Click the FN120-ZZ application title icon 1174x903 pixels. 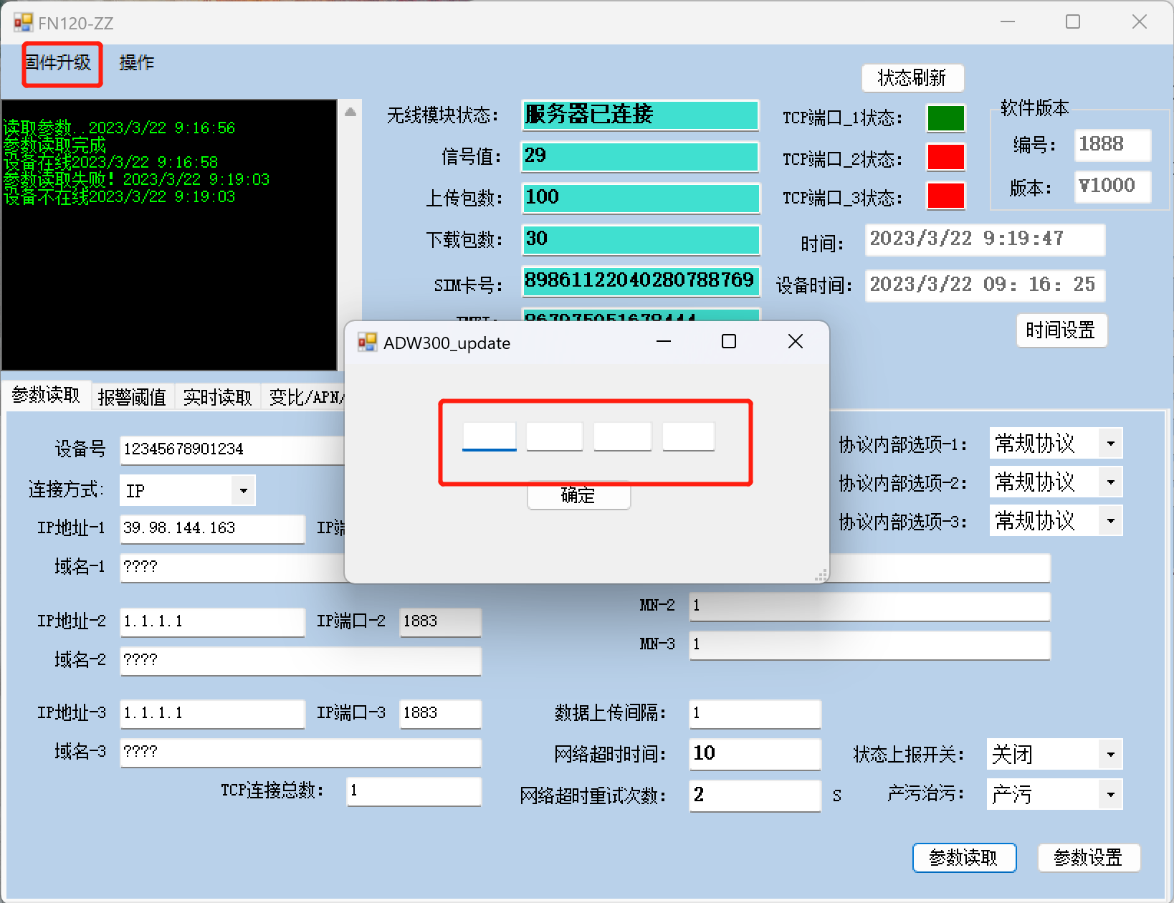23,23
